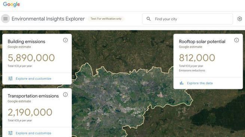This screenshot has height=137, width=245.
Task: Click the sliders icon under Transportation emissions
Action: [x=10, y=133]
